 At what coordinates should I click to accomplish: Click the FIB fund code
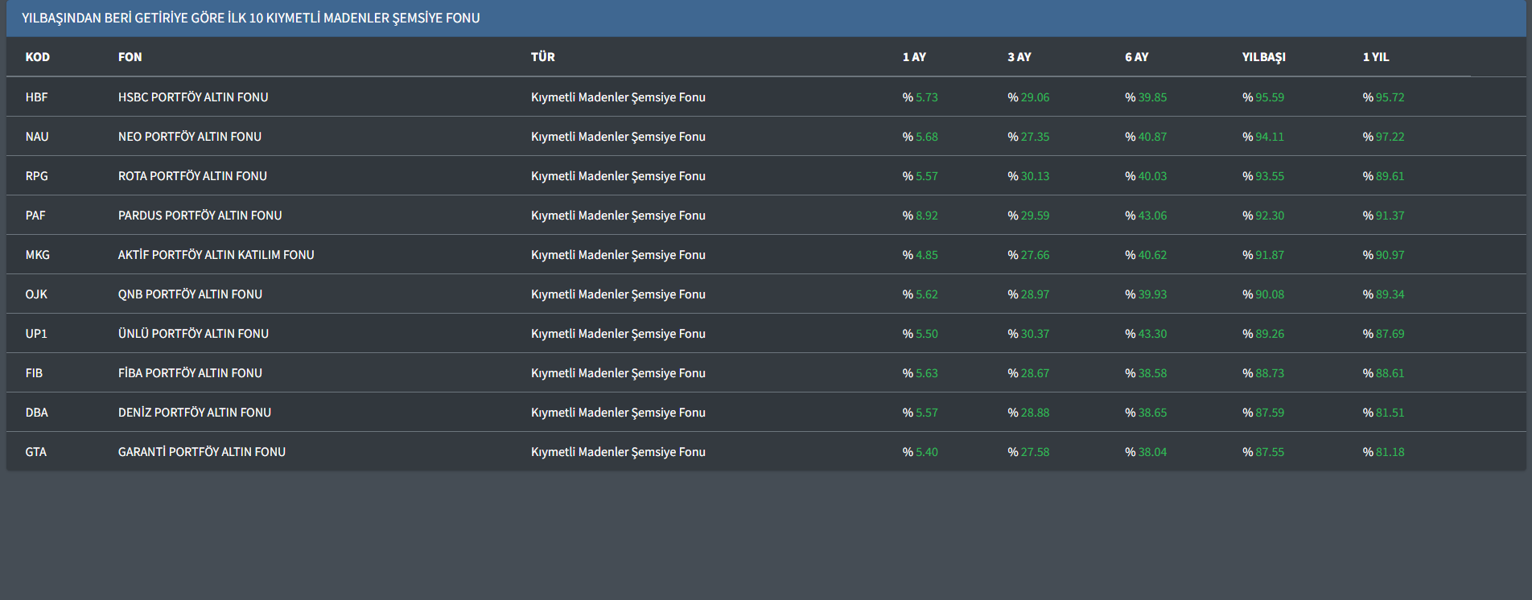click(34, 373)
